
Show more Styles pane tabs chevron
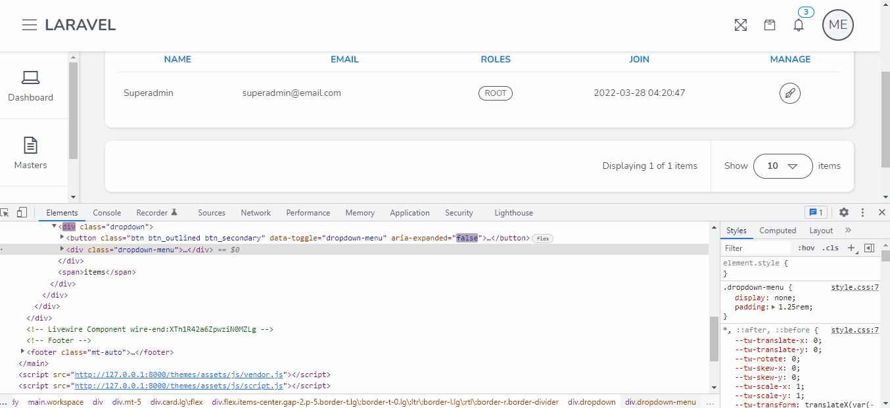[x=847, y=231]
